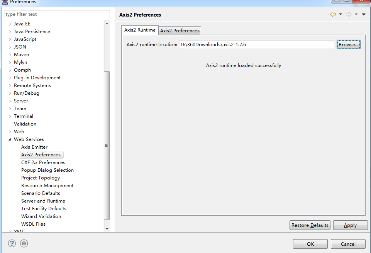Select Axis Emitter tree item

pyautogui.click(x=34, y=147)
